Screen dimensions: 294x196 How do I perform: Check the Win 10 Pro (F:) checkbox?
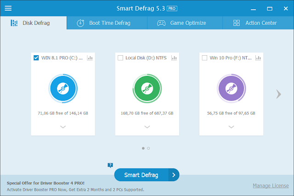[x=204, y=58]
